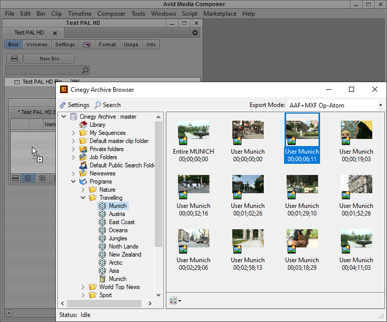Switch to the Effect palette tab icon
387x322 pixels.
87,45
